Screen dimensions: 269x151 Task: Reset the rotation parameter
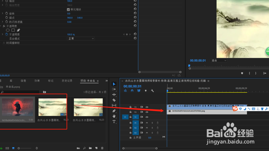[135, 13]
